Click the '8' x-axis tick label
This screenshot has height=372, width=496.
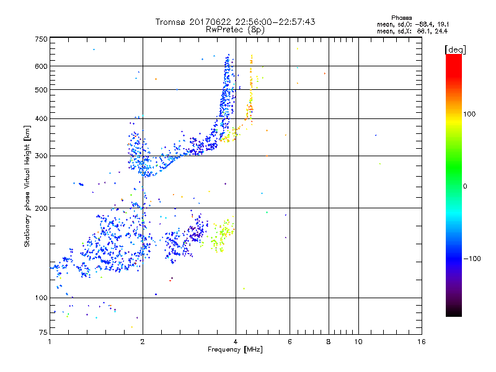[x=329, y=342]
